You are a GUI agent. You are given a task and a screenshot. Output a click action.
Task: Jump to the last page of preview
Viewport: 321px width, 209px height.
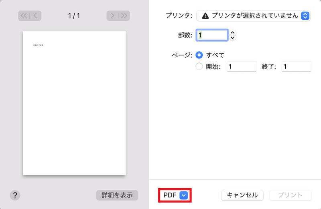(124, 16)
